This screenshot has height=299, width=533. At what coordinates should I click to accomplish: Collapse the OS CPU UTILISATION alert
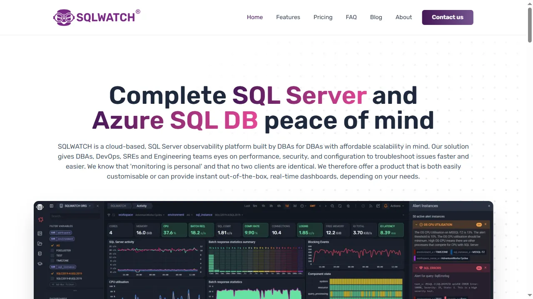[x=417, y=224]
